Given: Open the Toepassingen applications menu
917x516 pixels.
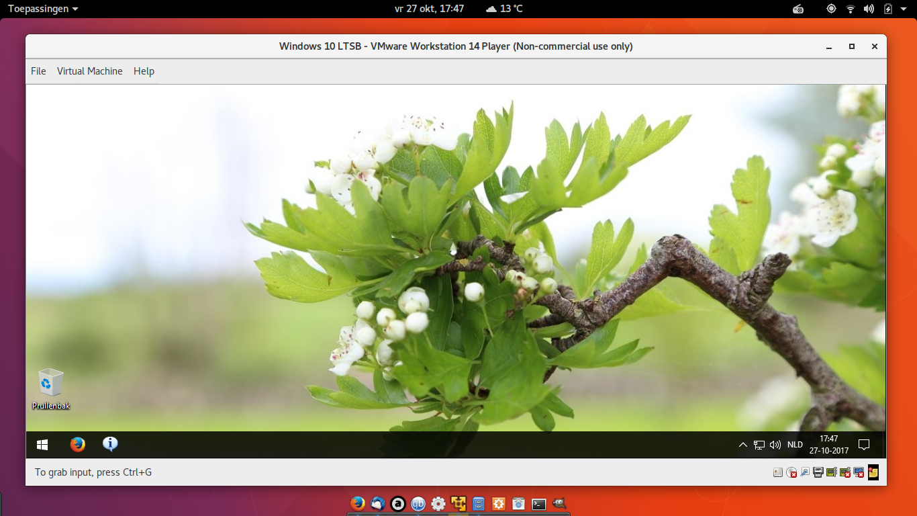Looking at the screenshot, I should pos(43,9).
